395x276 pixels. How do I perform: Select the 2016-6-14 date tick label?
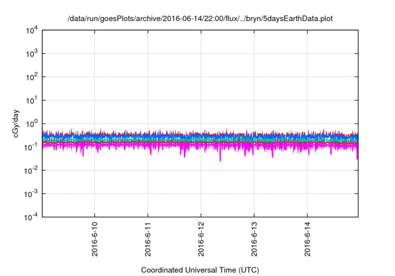307,239
